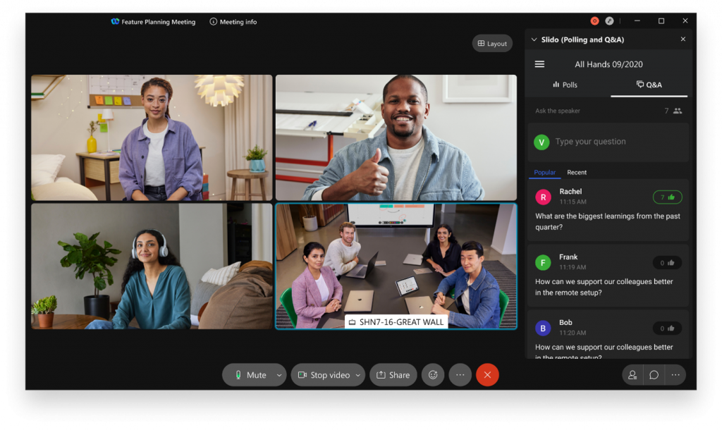722x430 pixels.
Task: Open the chat bubble icon
Action: coord(654,375)
